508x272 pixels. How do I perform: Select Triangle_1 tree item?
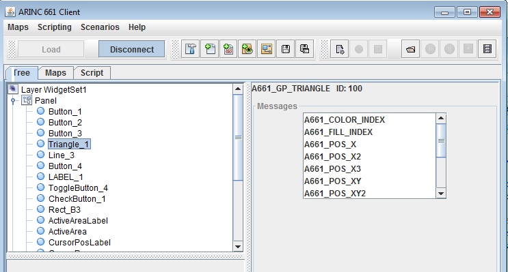tap(69, 144)
